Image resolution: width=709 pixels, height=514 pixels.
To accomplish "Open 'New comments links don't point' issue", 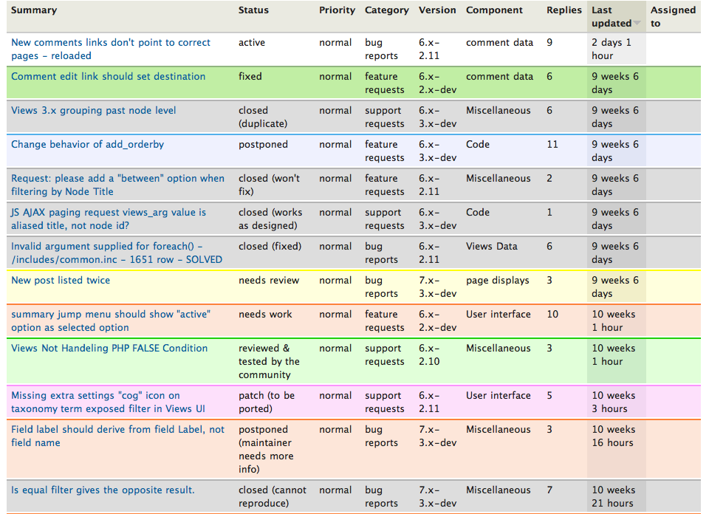I will (111, 49).
